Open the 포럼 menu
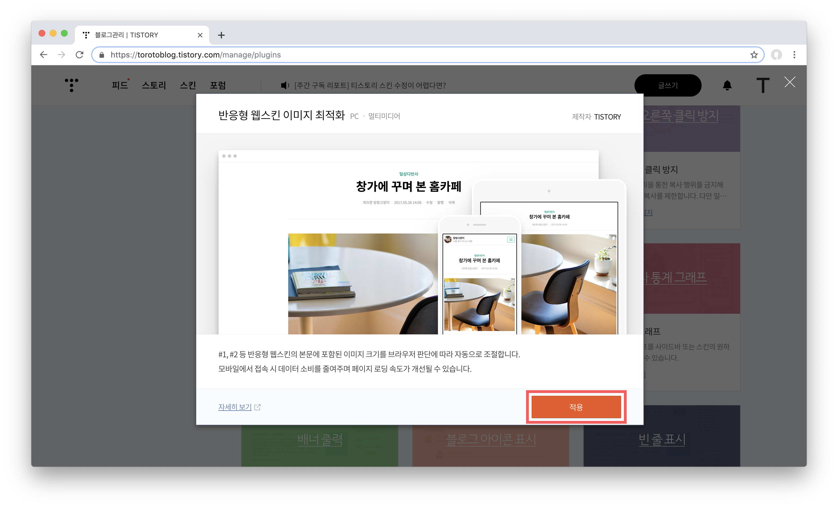This screenshot has width=838, height=508. pyautogui.click(x=218, y=85)
